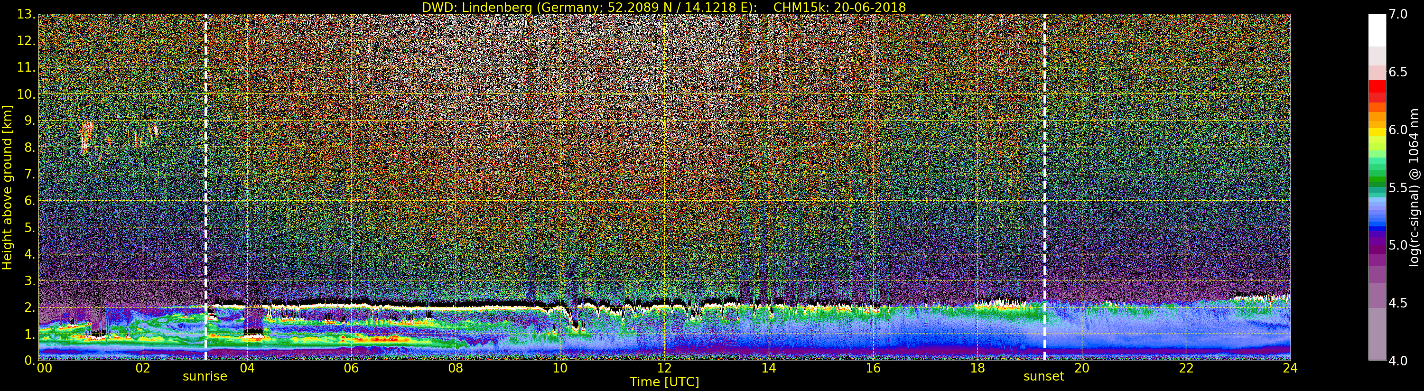This screenshot has width=1424, height=391.
Task: Click the '7.0' value on the colorbar scale
Action: tap(1398, 14)
